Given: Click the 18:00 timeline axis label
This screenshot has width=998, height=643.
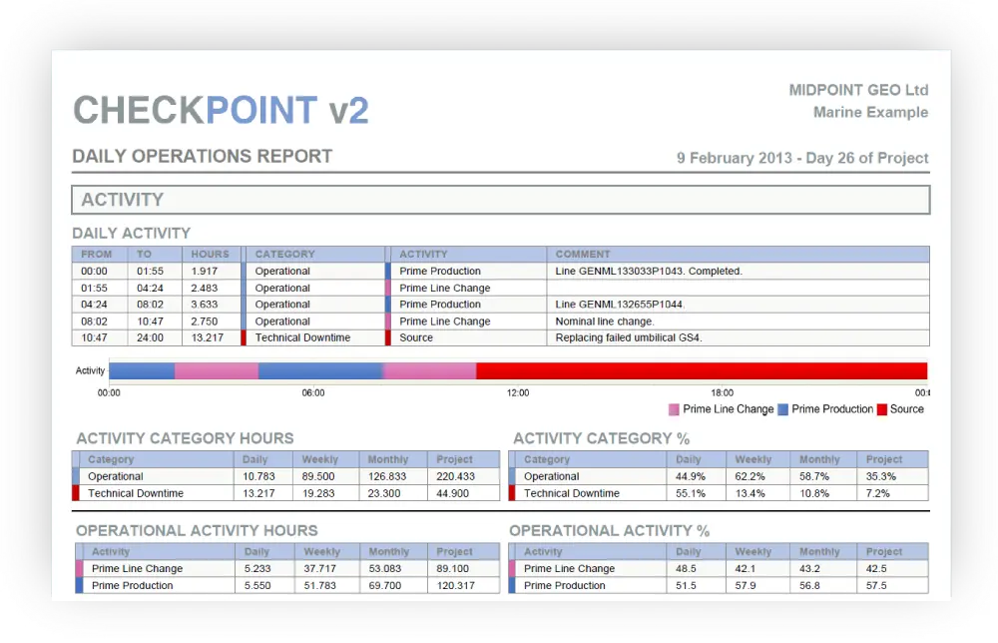Looking at the screenshot, I should pyautogui.click(x=722, y=392).
